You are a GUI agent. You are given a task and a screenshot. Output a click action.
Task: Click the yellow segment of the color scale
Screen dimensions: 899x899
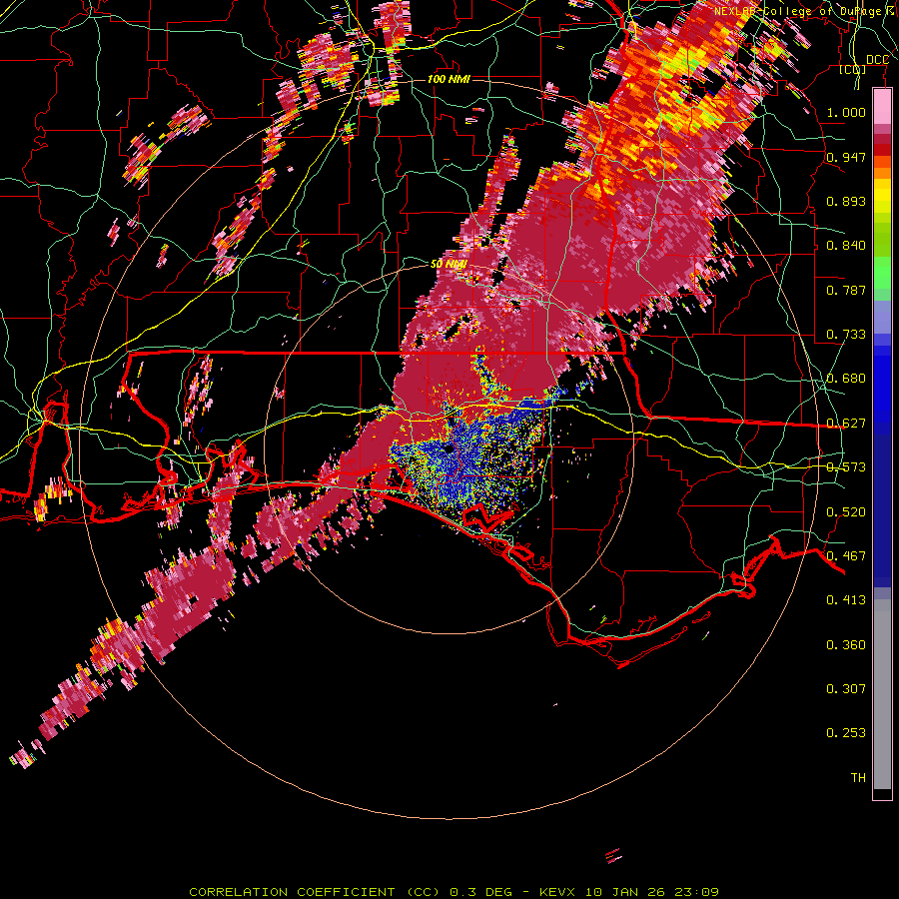coord(882,196)
